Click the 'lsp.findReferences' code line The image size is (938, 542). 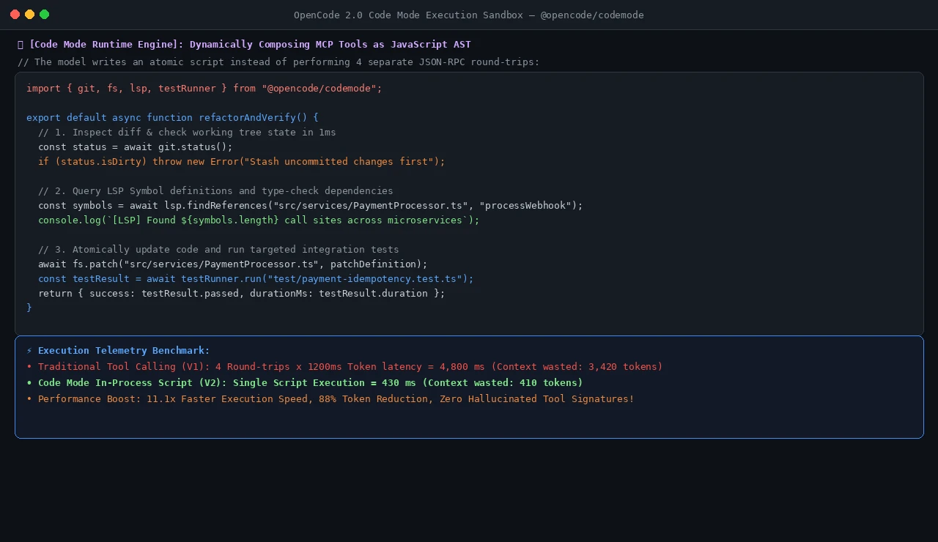tap(310, 206)
